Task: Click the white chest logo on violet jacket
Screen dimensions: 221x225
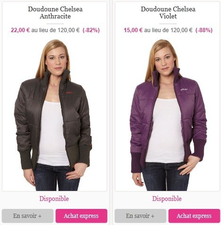Action: point(184,90)
